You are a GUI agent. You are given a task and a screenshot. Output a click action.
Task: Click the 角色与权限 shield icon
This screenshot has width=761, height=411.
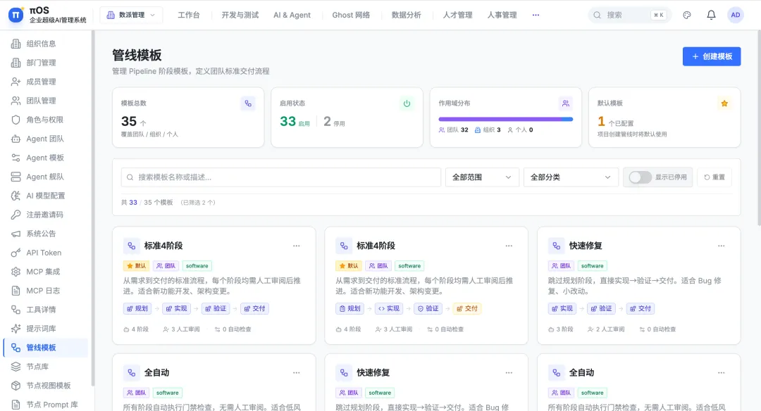click(x=16, y=120)
